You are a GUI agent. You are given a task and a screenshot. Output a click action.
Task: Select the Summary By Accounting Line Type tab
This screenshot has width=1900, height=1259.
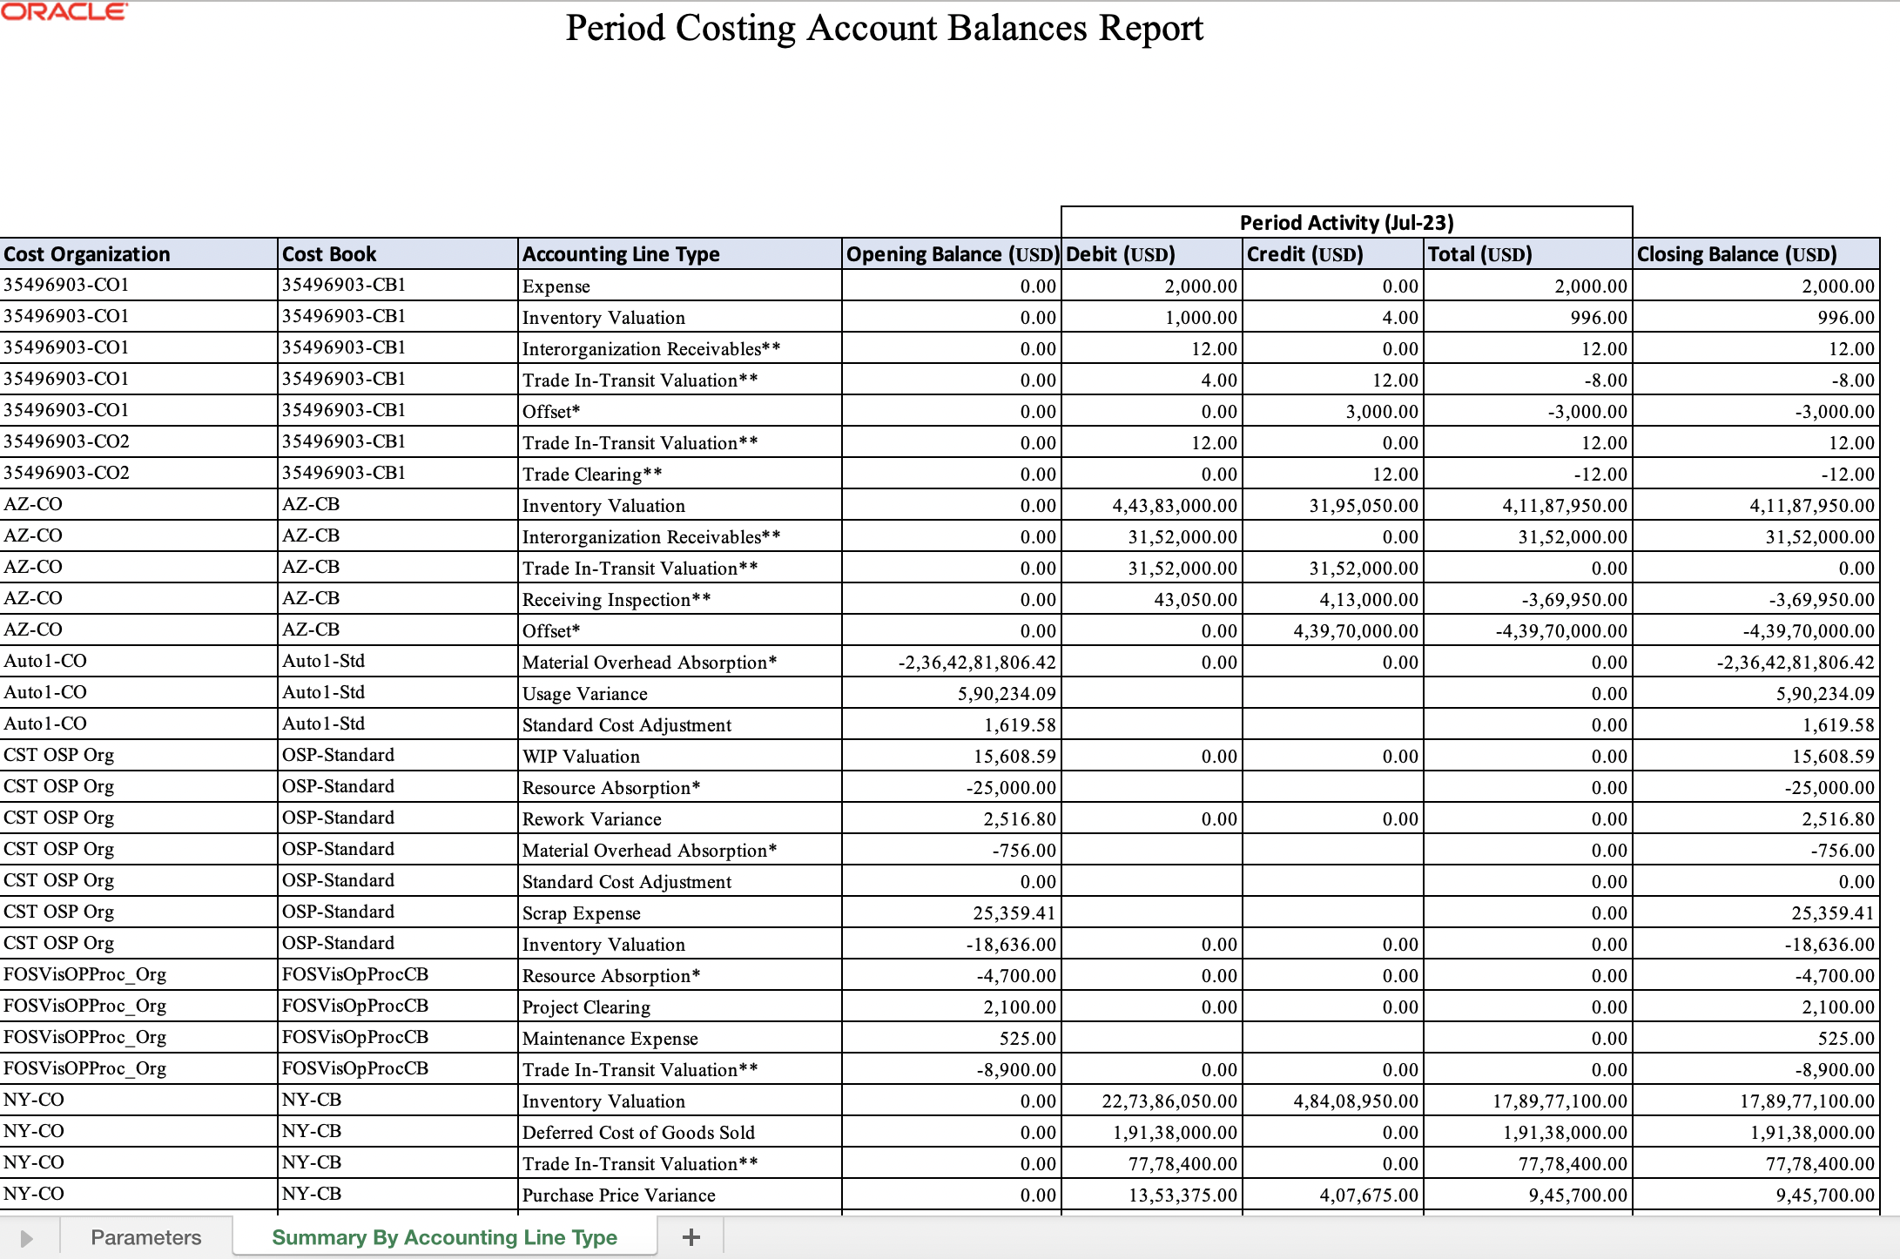tap(444, 1237)
